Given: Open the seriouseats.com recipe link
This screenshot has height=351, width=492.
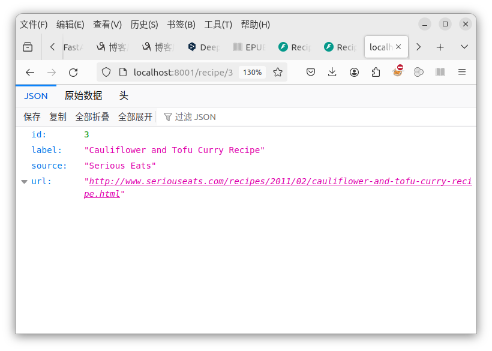Looking at the screenshot, I should tap(278, 188).
